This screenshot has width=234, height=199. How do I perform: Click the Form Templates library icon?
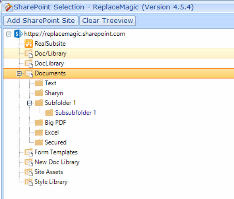pyautogui.click(x=29, y=152)
